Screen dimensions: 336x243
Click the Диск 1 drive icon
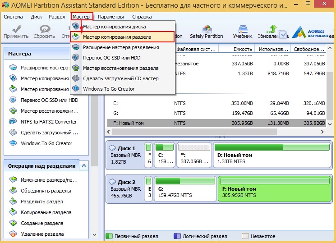click(112, 148)
